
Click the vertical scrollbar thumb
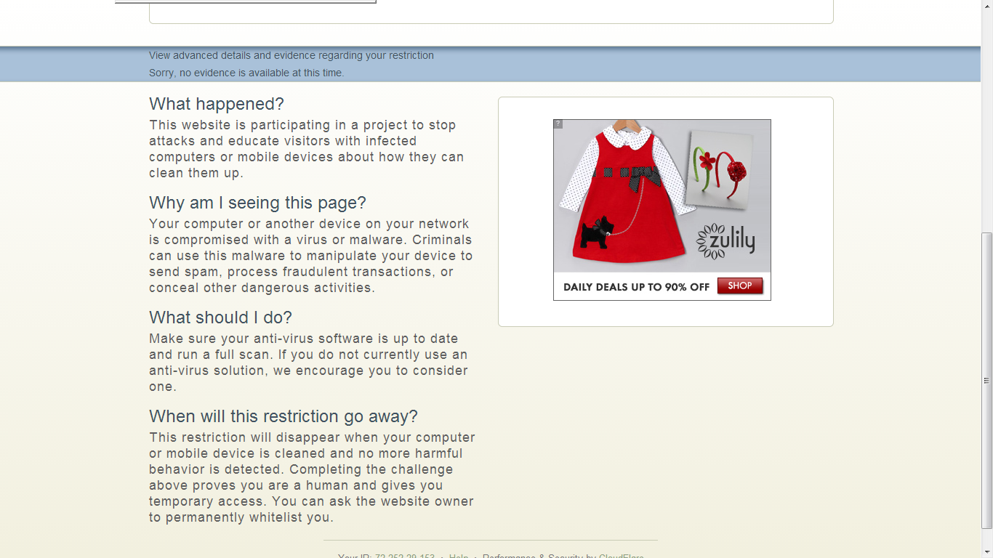[986, 380]
